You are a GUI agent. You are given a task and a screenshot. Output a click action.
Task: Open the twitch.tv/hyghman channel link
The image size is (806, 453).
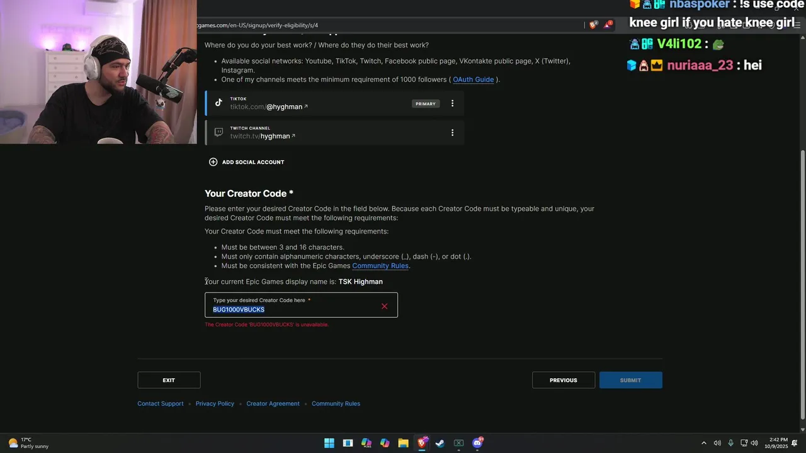(263, 136)
